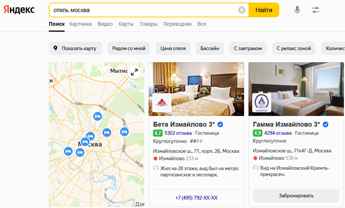Start voice search with the microphone icon

[x=297, y=10]
